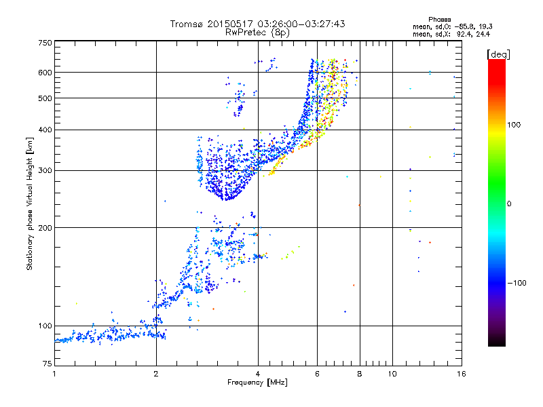Click the y-axis tick label '75'
543x407 pixels.
(47, 364)
